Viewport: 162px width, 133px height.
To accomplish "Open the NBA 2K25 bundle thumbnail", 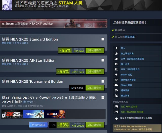I will pos(12,114).
